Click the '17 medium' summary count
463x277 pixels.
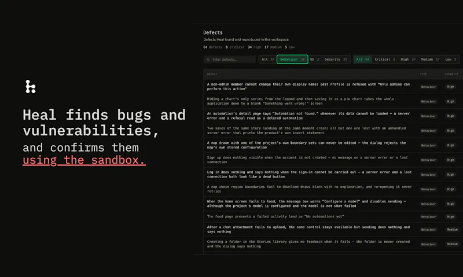coord(273,47)
